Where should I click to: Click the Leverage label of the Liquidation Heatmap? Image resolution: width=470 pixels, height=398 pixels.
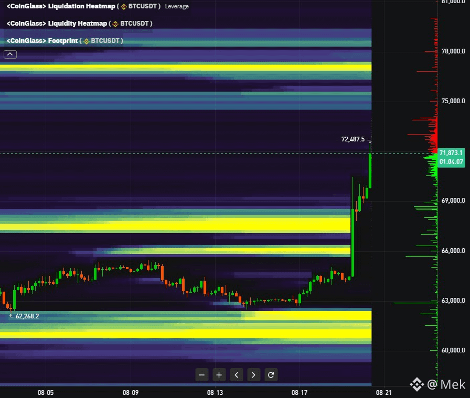177,6
